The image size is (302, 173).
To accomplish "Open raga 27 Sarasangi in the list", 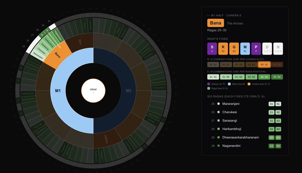I will click(245, 121).
